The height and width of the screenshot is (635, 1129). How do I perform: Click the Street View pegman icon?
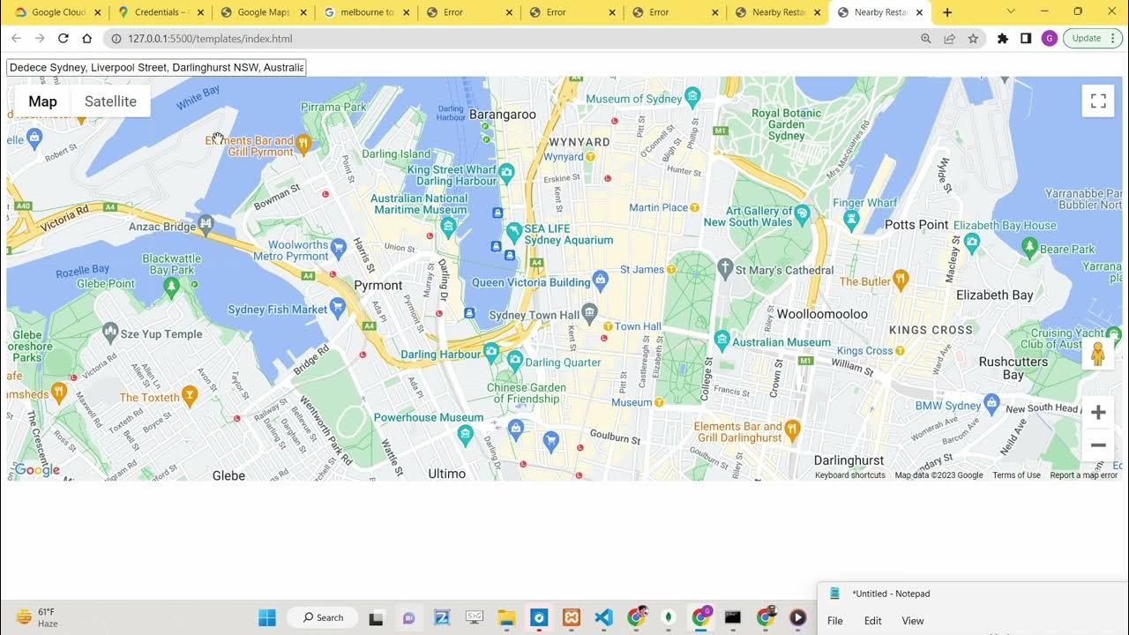click(x=1098, y=354)
